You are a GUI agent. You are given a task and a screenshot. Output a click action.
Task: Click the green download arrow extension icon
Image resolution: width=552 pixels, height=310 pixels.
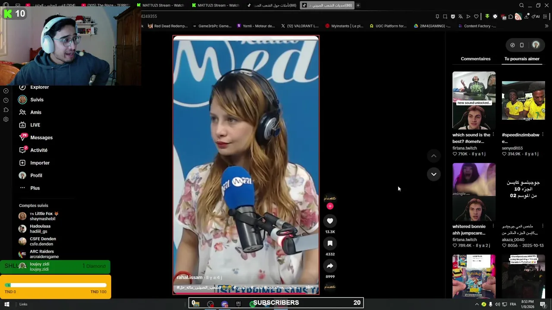pyautogui.click(x=487, y=16)
